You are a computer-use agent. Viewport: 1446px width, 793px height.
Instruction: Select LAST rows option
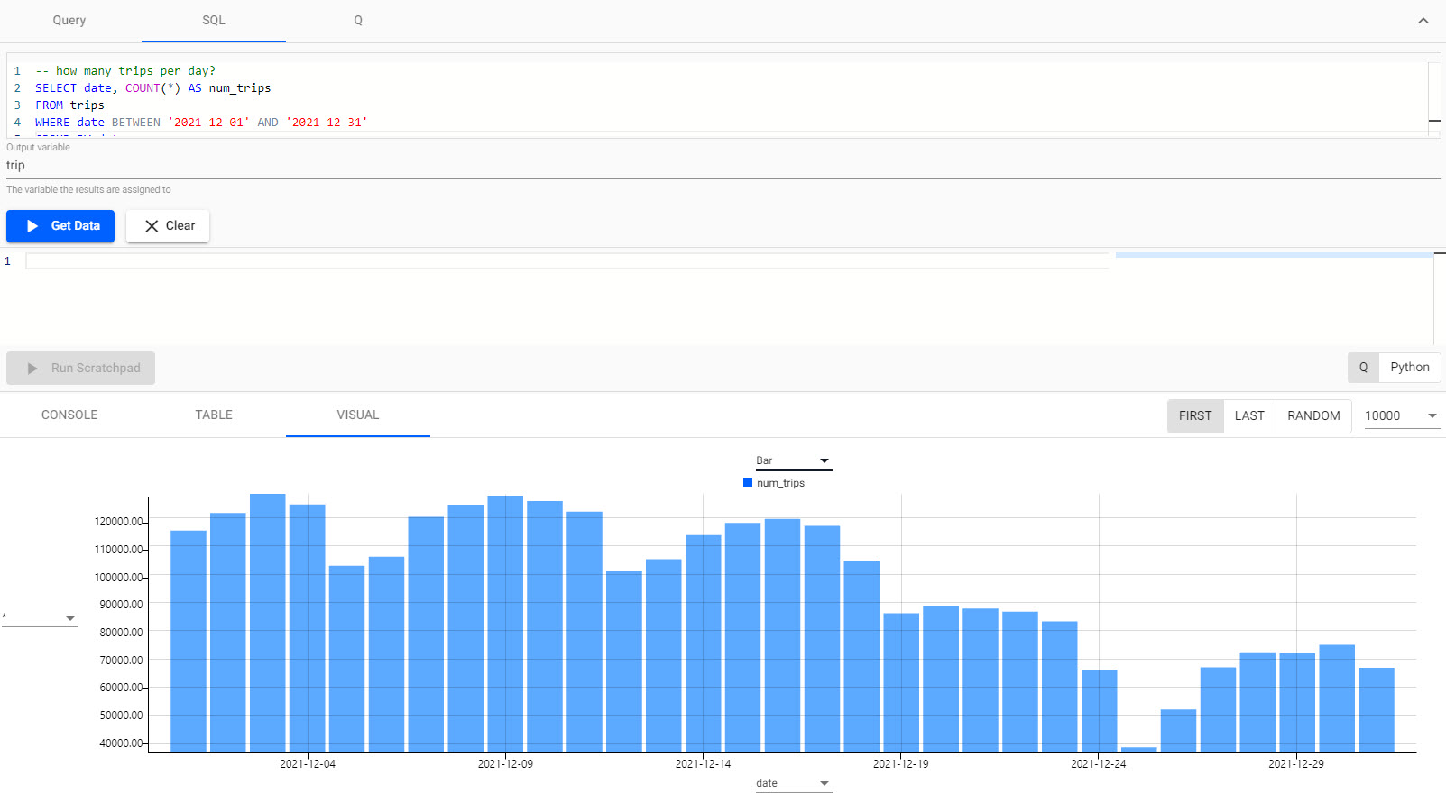point(1249,415)
